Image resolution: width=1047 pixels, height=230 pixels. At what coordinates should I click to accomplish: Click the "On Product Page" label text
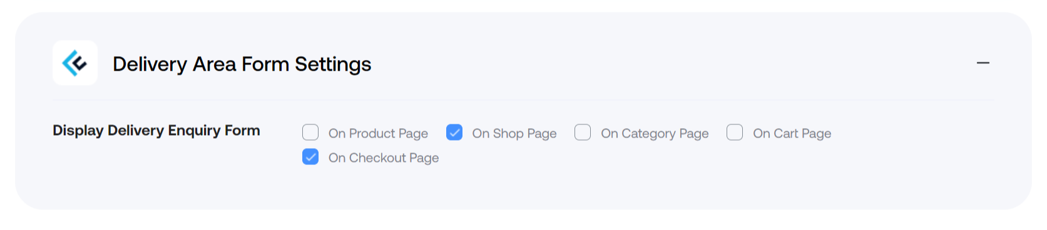coord(378,134)
